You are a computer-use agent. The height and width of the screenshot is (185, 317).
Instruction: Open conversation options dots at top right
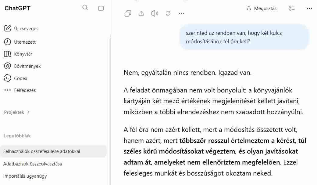point(309,8)
